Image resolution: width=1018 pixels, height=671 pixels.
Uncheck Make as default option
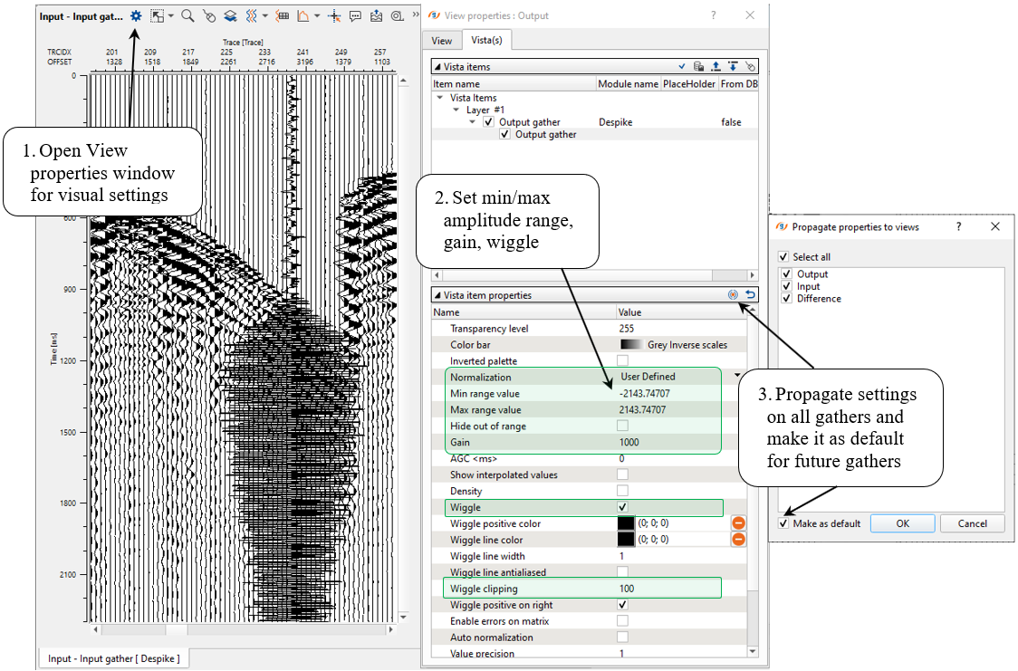pyautogui.click(x=783, y=523)
